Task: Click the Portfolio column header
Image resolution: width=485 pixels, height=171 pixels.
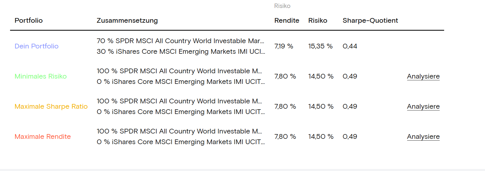Action: click(28, 20)
